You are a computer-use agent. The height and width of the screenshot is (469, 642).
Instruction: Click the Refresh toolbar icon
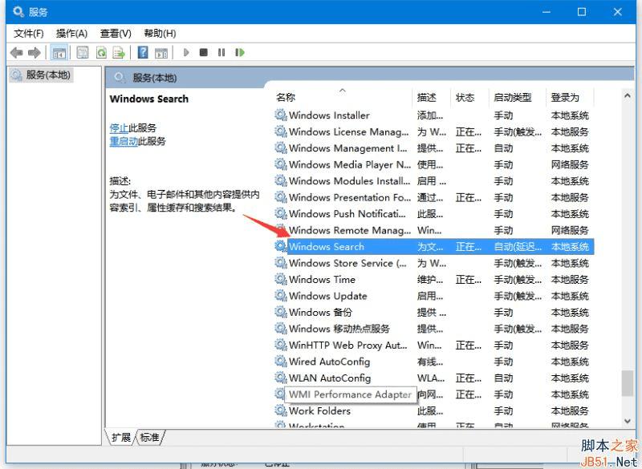tap(101, 53)
